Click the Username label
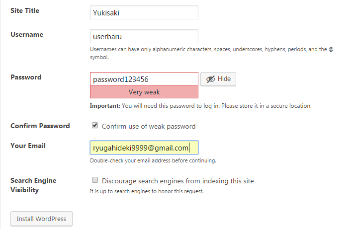This screenshot has height=229, width=357. coord(27,35)
